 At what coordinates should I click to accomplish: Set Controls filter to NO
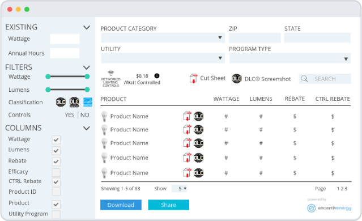[x=85, y=115]
